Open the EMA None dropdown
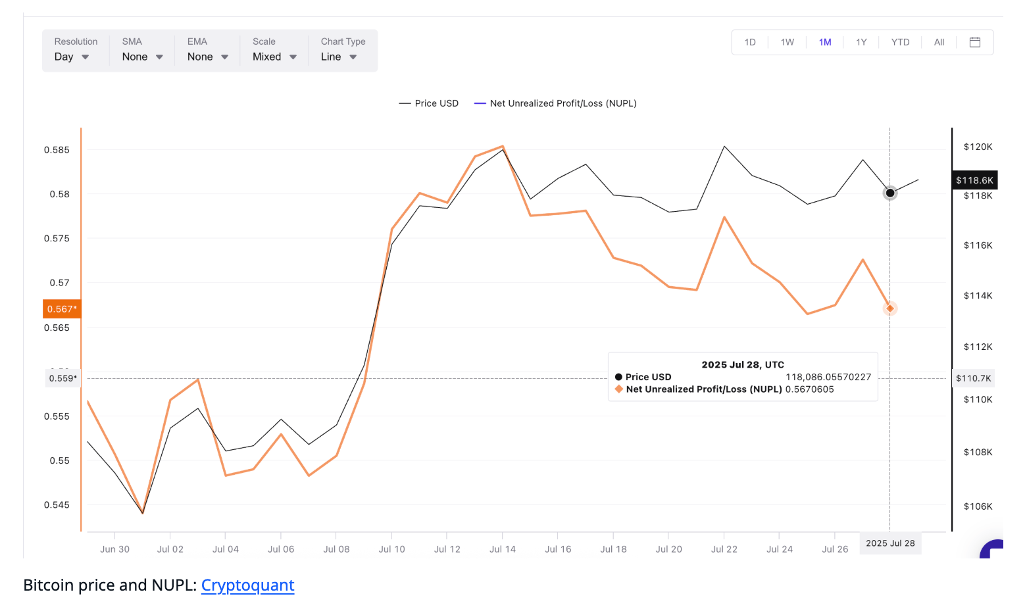 [x=207, y=57]
